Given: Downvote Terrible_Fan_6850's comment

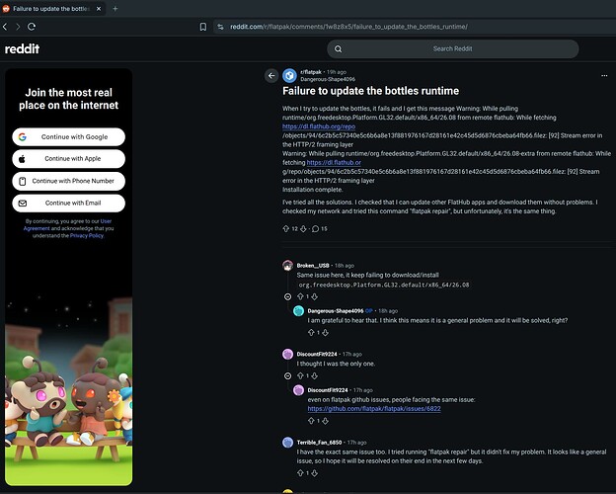Looking at the screenshot, I should (314, 473).
